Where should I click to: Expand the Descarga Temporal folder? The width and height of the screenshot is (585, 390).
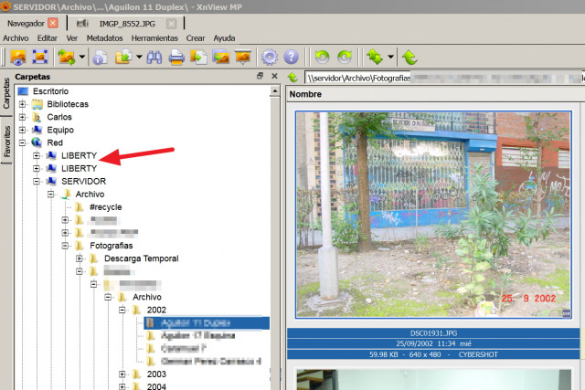tap(80, 258)
